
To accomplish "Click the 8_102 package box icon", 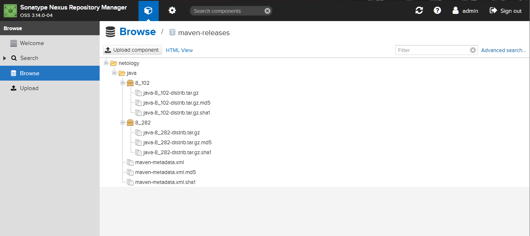I will tap(130, 83).
